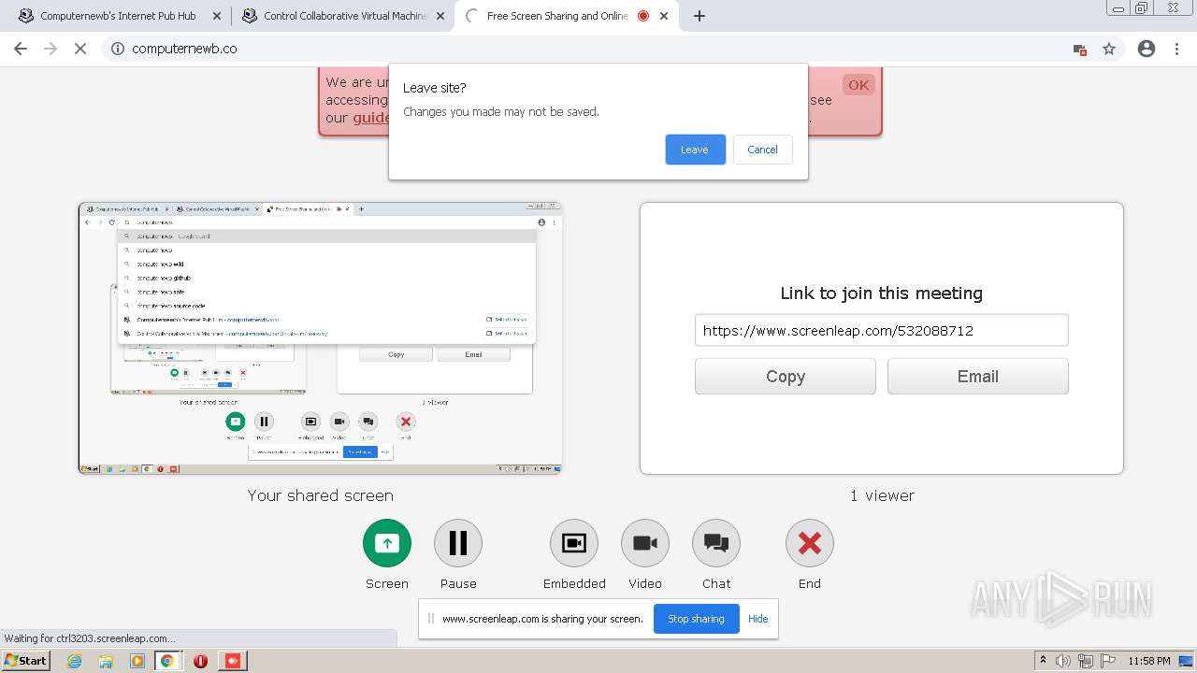Click the shared screen preview thumbnail
1197x673 pixels.
click(x=320, y=338)
